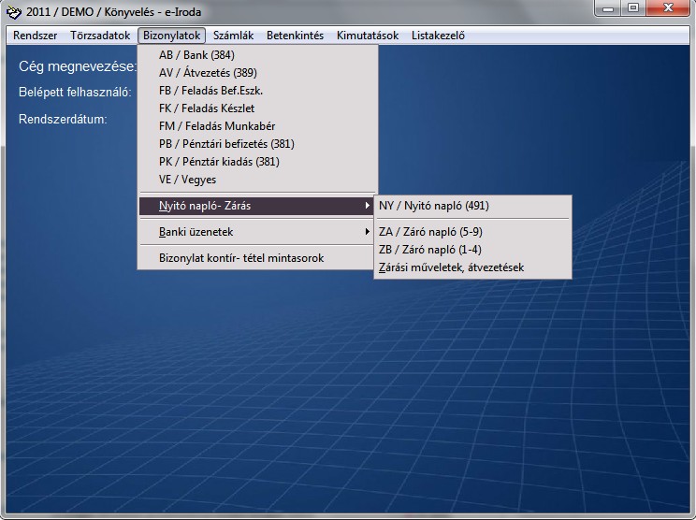696x520 pixels.
Task: Pick FK / Feladás Készlet option
Action: (207, 108)
